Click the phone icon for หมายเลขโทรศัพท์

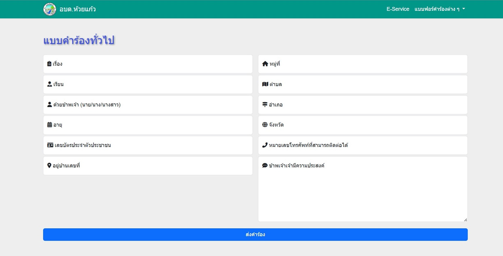(x=265, y=145)
